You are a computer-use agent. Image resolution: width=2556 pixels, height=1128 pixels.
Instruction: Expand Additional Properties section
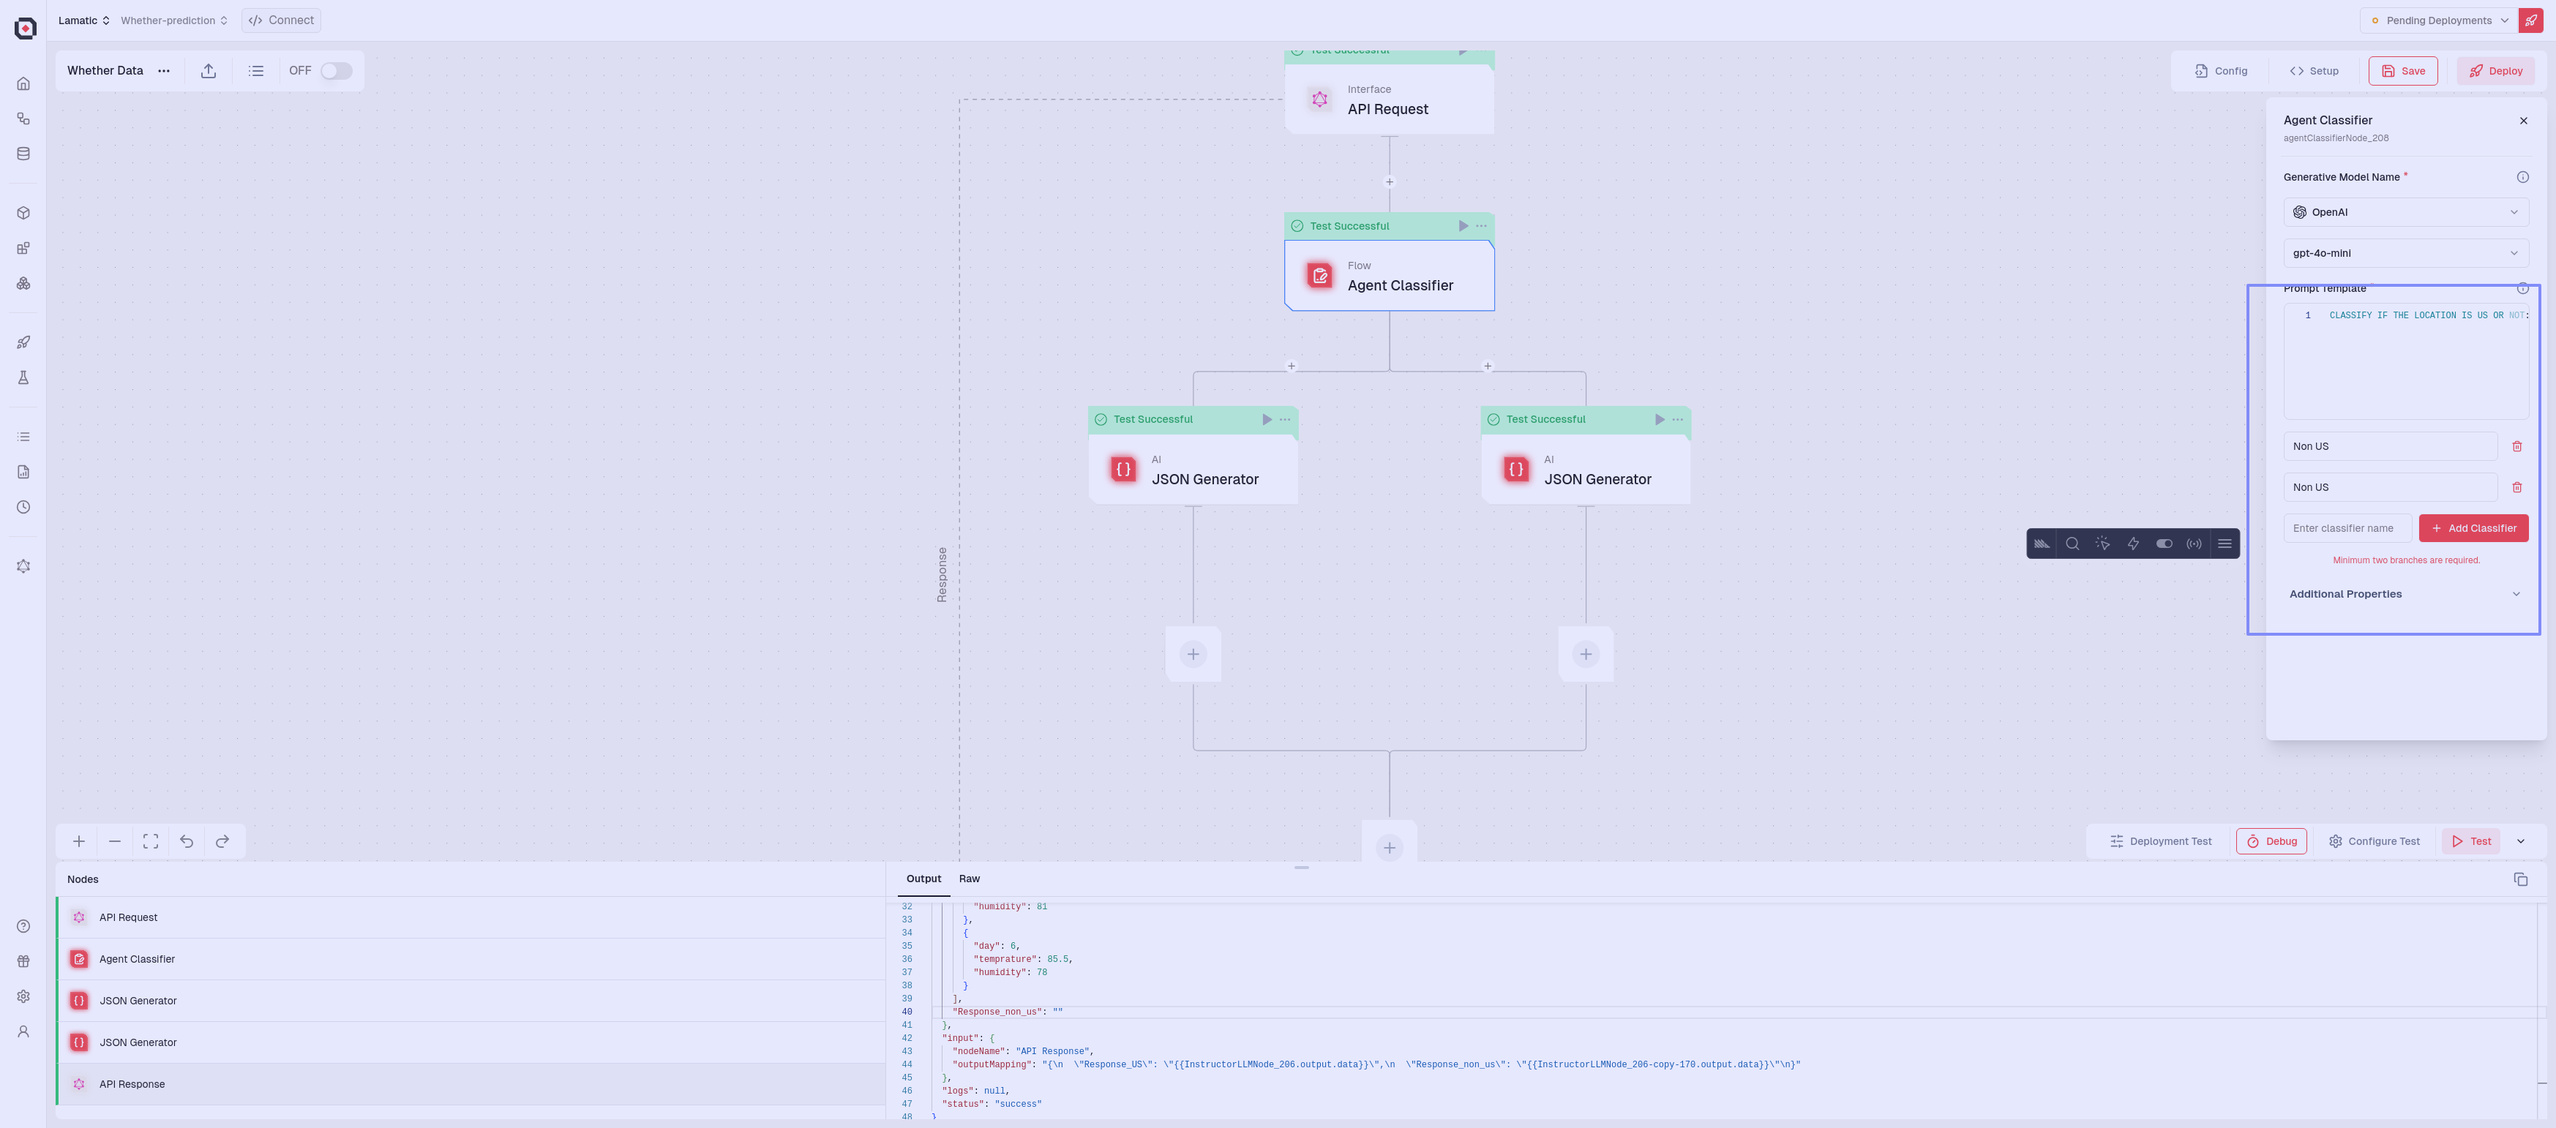(2405, 594)
